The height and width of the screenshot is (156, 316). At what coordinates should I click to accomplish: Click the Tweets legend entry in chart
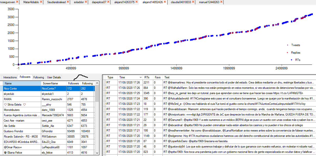[x=294, y=45]
